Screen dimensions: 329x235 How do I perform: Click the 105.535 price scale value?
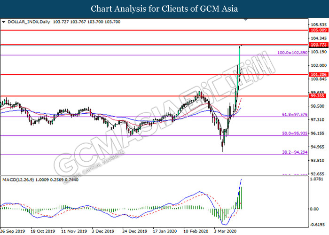coord(319,25)
